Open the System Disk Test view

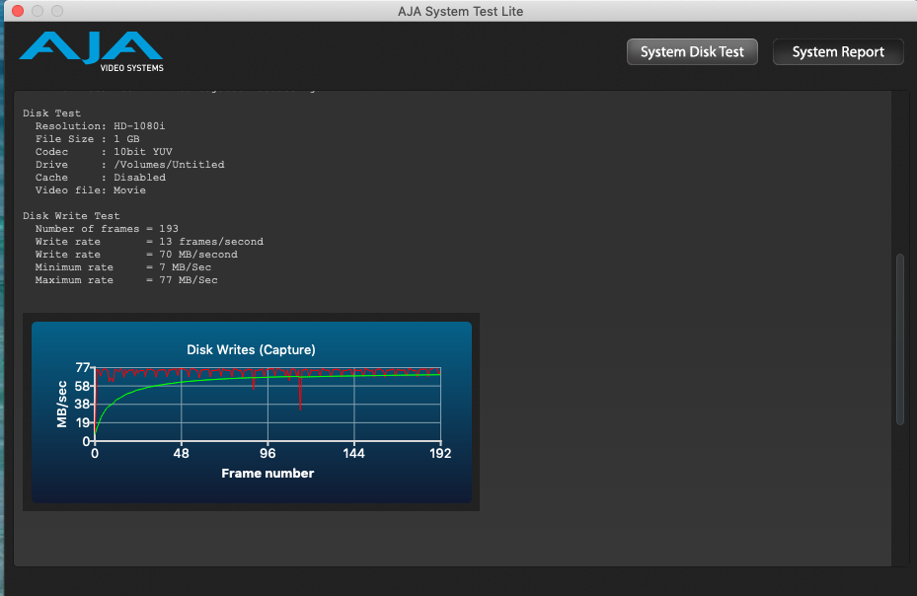pyautogui.click(x=692, y=52)
